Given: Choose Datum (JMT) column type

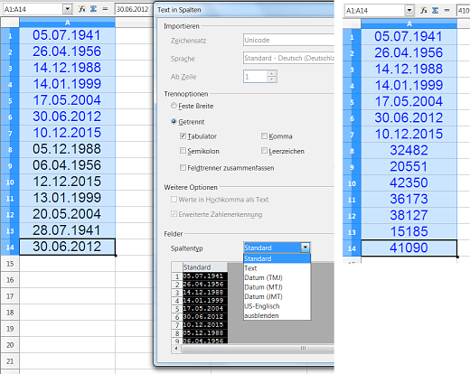Looking at the screenshot, I should (x=277, y=296).
